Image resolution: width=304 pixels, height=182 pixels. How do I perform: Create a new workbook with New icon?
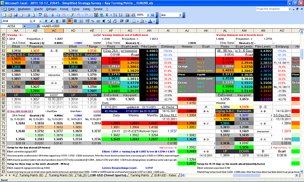pyautogui.click(x=4, y=15)
